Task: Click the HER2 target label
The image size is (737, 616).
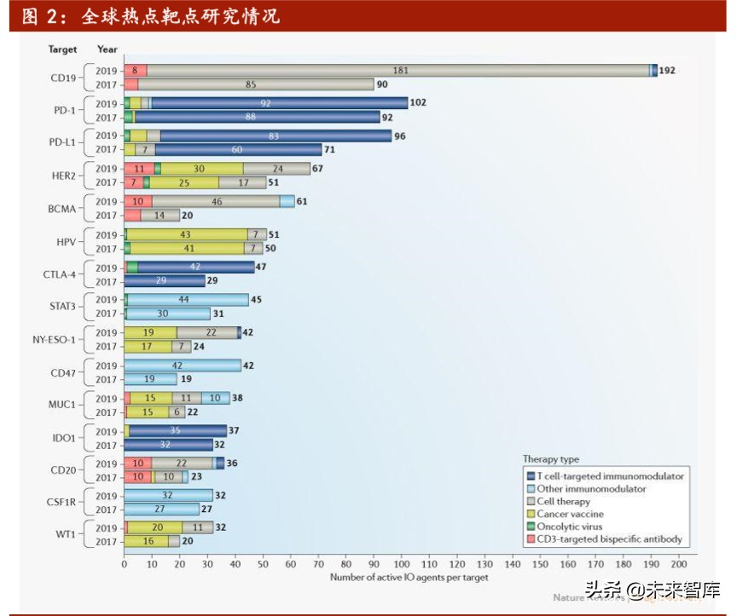Action: tap(63, 176)
